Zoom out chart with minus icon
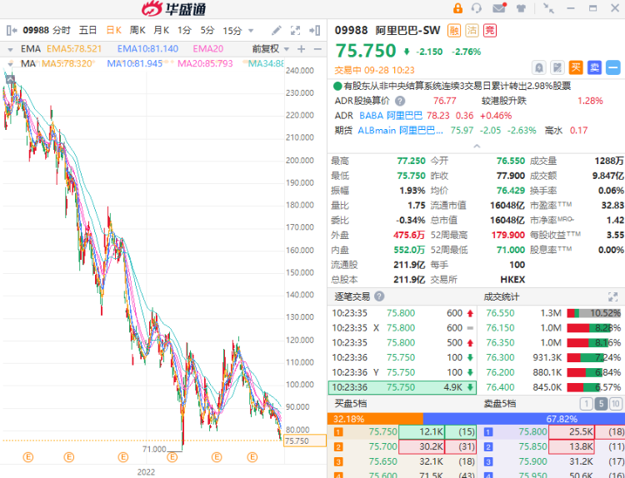The height and width of the screenshot is (478, 625). pos(317,49)
